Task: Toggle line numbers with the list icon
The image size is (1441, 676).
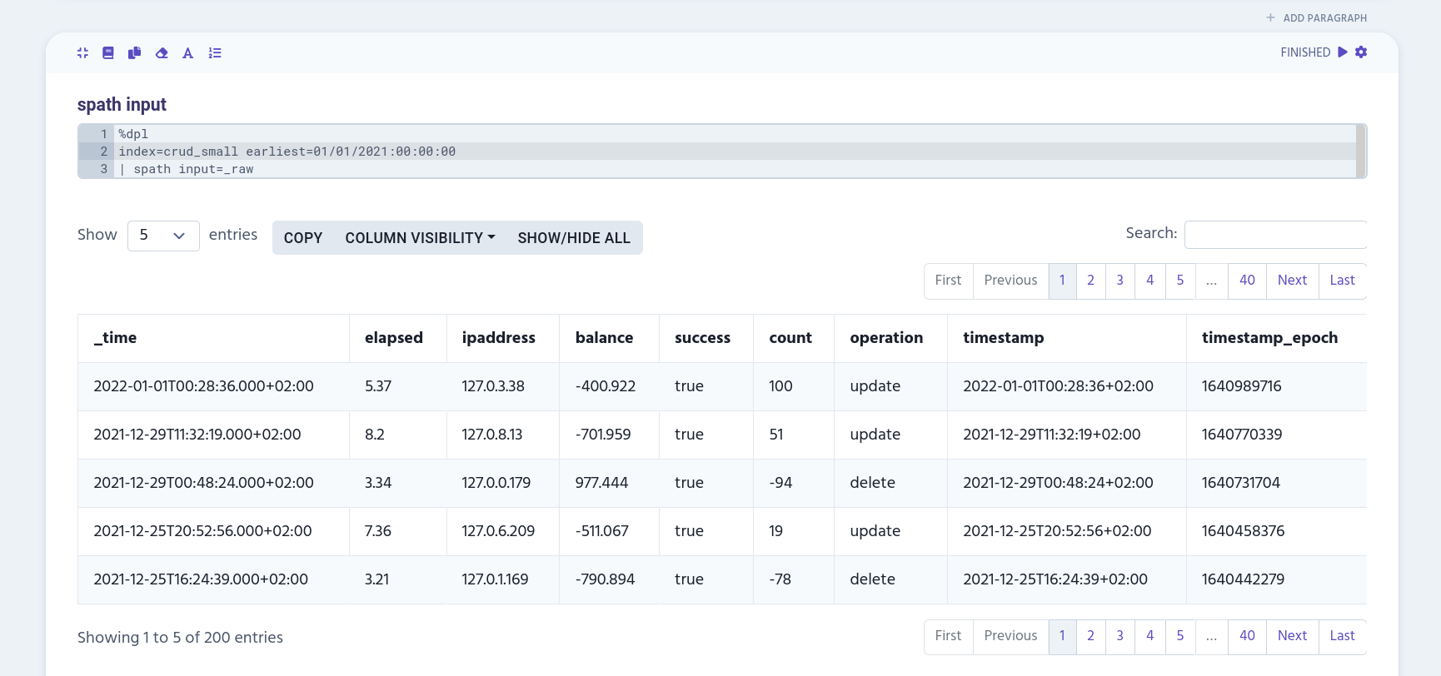Action: 215,52
